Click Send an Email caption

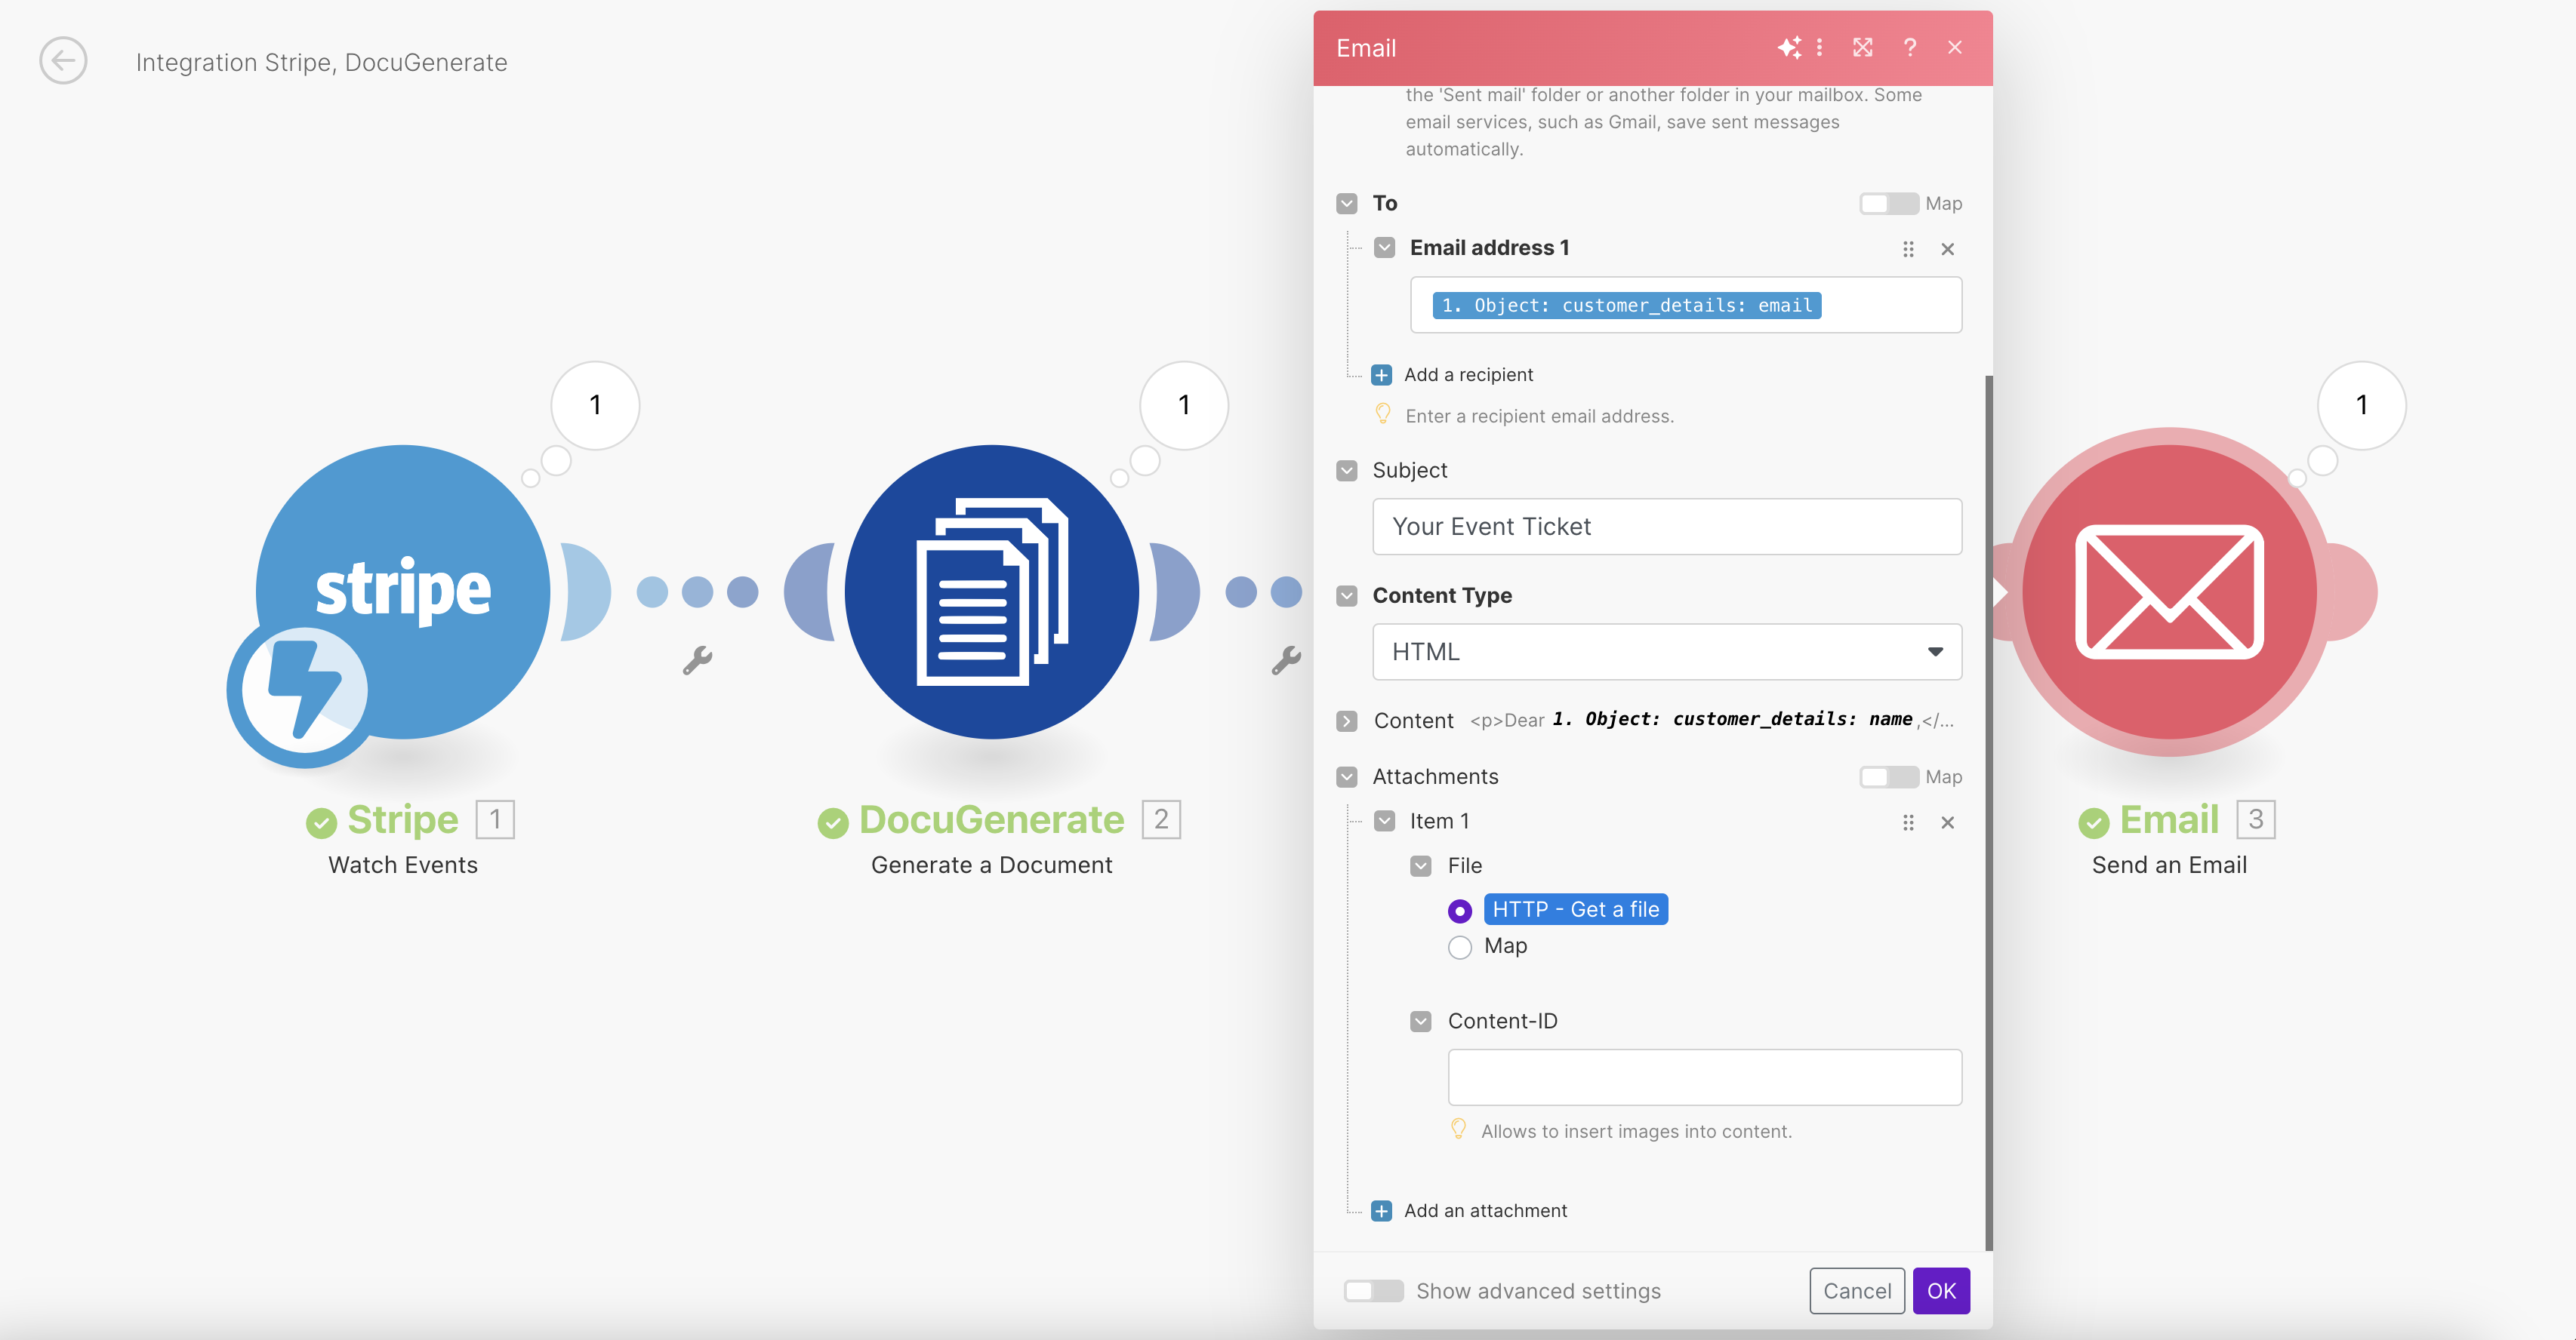tap(2169, 865)
